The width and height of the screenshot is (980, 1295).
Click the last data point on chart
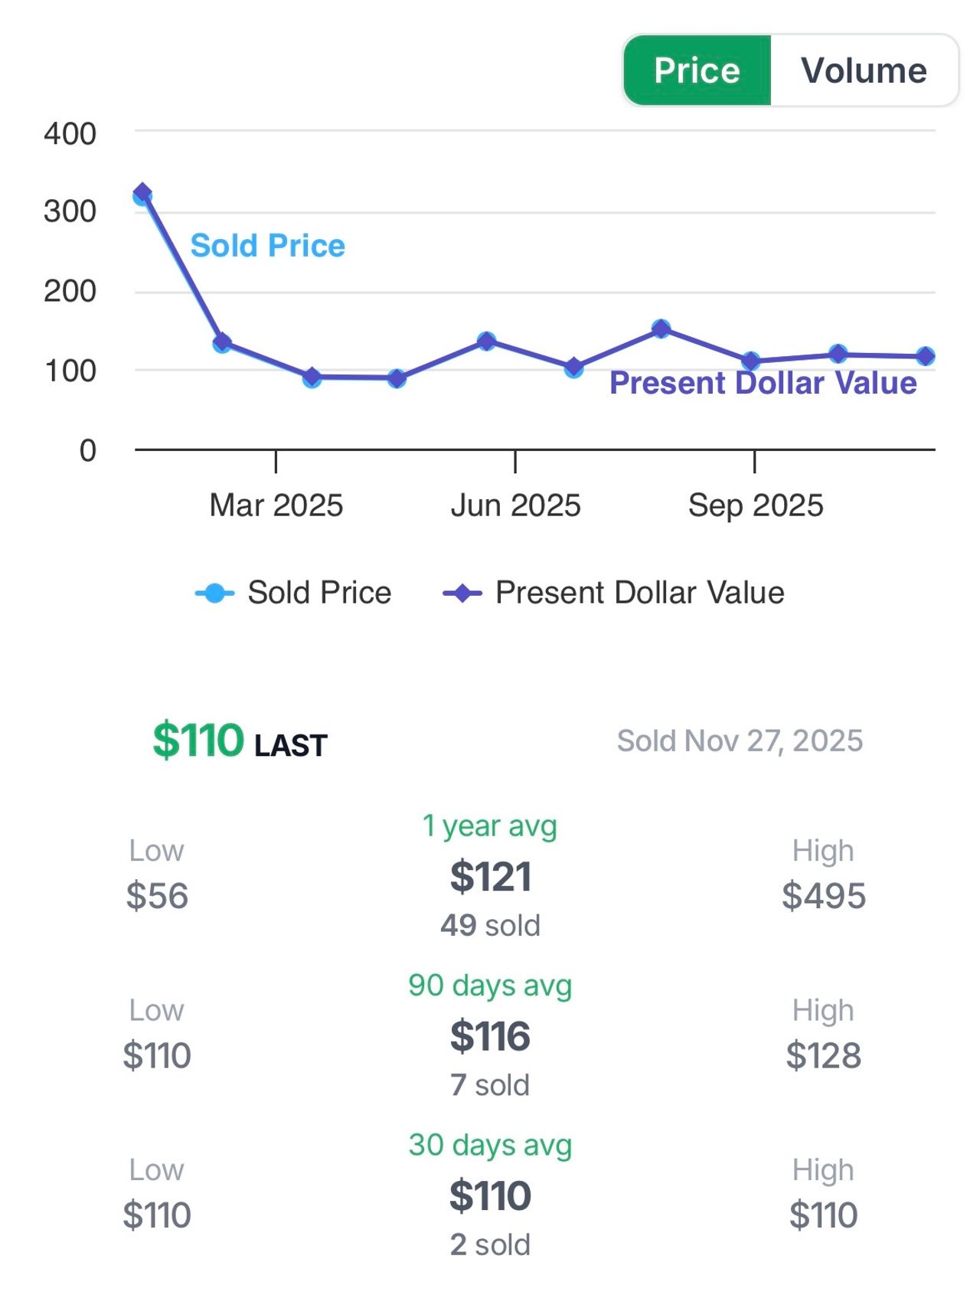(925, 356)
